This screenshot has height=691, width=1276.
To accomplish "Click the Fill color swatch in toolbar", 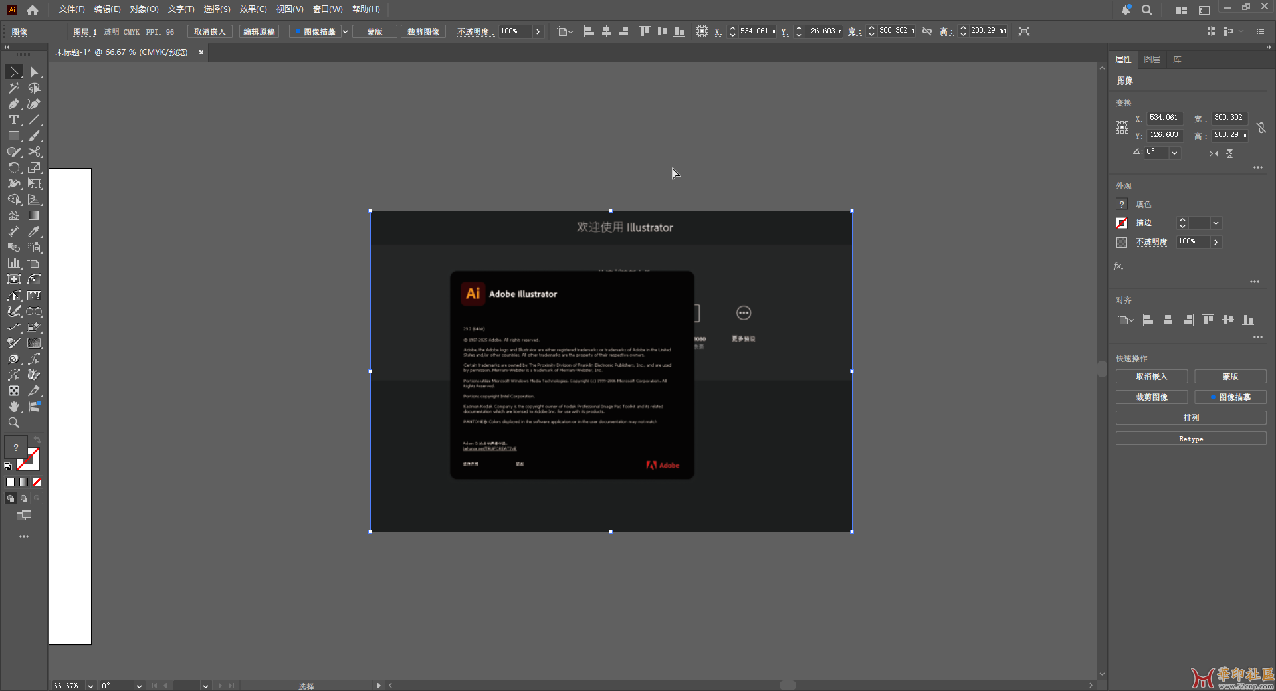I will pyautogui.click(x=16, y=447).
